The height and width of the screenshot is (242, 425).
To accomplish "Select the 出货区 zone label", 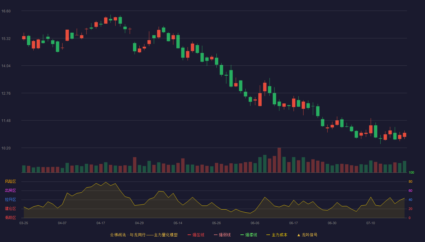I will coord(10,191).
